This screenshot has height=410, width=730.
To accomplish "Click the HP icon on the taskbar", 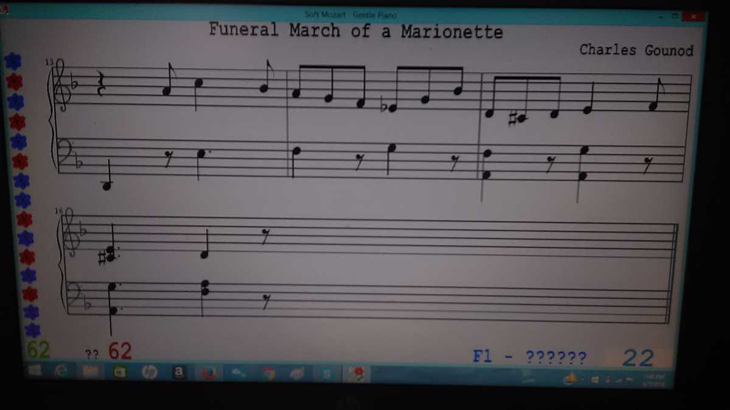I will click(149, 372).
